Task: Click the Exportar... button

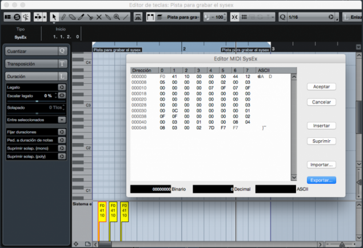Action: coord(321,180)
